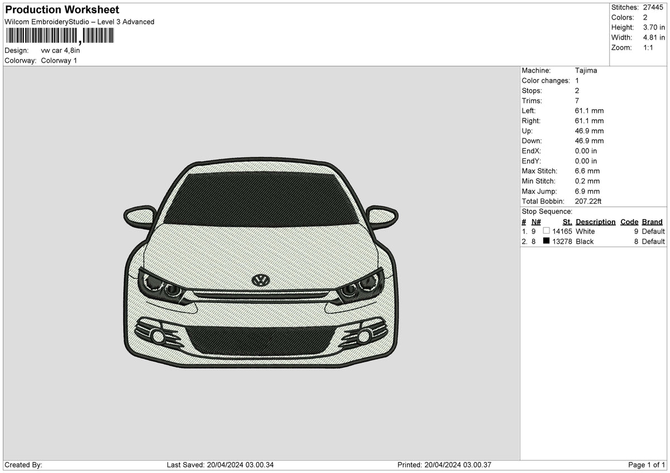
Task: Click the Stitches value 27445
Action: click(x=653, y=7)
